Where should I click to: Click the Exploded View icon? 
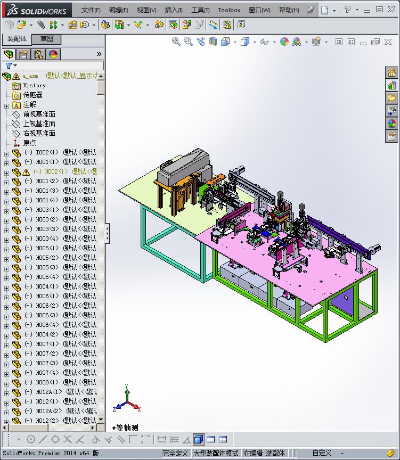pos(186,24)
